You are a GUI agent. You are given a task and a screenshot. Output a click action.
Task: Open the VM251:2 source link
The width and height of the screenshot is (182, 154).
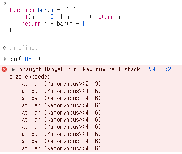[160, 69]
